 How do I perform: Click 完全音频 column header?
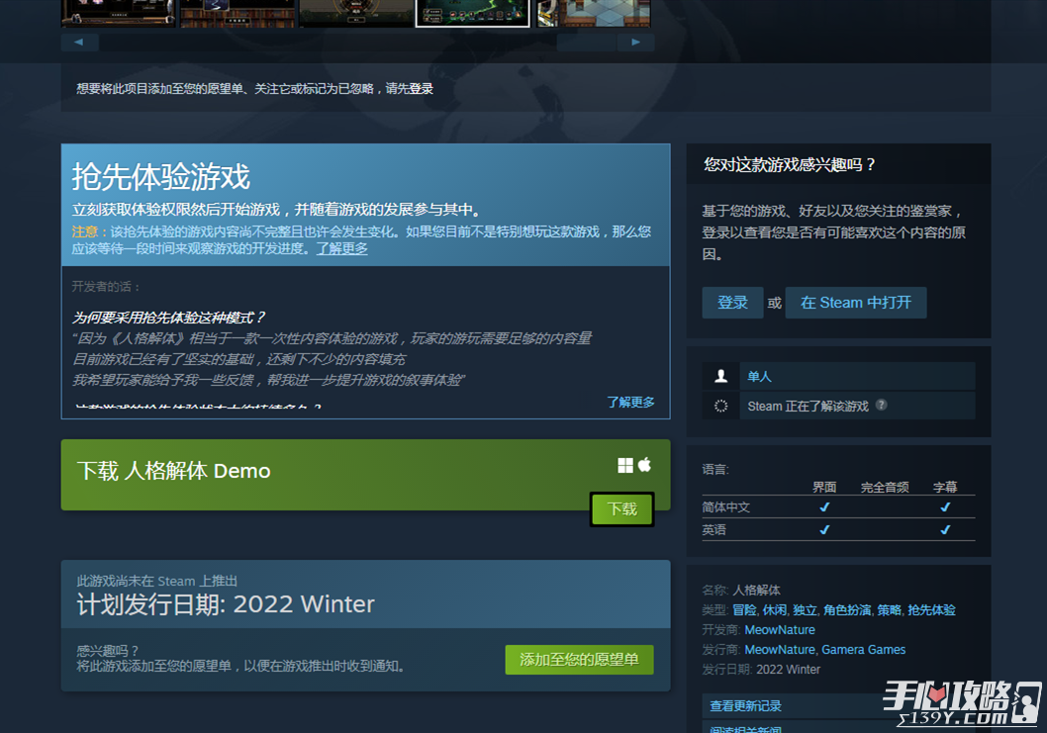[x=885, y=488]
